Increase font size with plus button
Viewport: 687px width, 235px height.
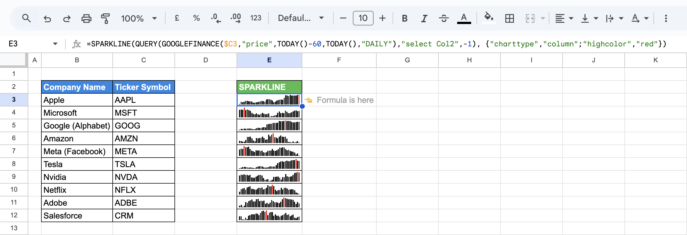click(382, 18)
